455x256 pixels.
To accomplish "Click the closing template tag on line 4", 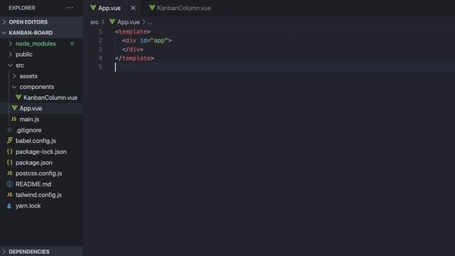I will click(x=134, y=58).
